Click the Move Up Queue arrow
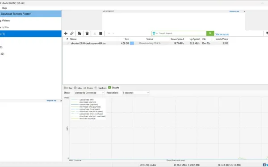The height and width of the screenshot is (167, 268). pyautogui.click(x=109, y=33)
